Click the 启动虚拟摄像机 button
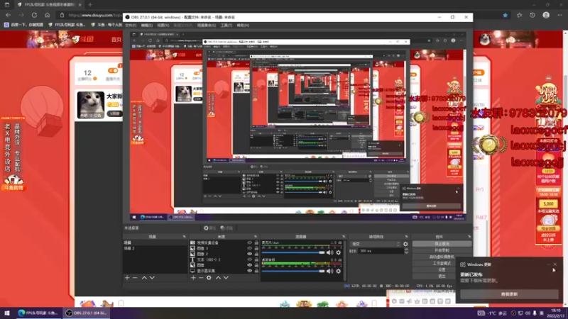This screenshot has width=568, height=319. coord(442,257)
